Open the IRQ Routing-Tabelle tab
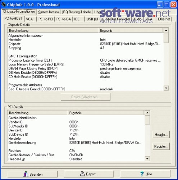 [x=76, y=12]
